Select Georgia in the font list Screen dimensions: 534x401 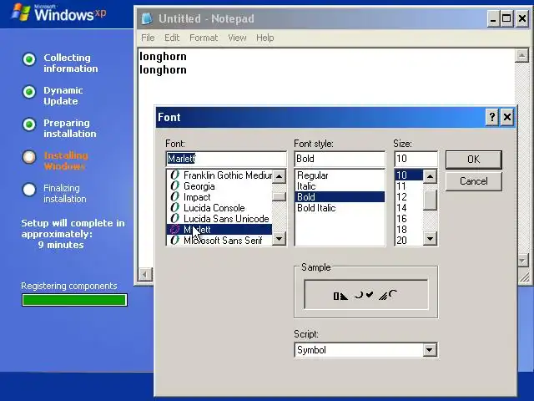tap(219, 186)
